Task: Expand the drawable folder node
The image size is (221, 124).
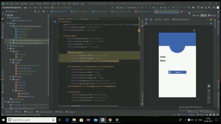Action: 10,60
